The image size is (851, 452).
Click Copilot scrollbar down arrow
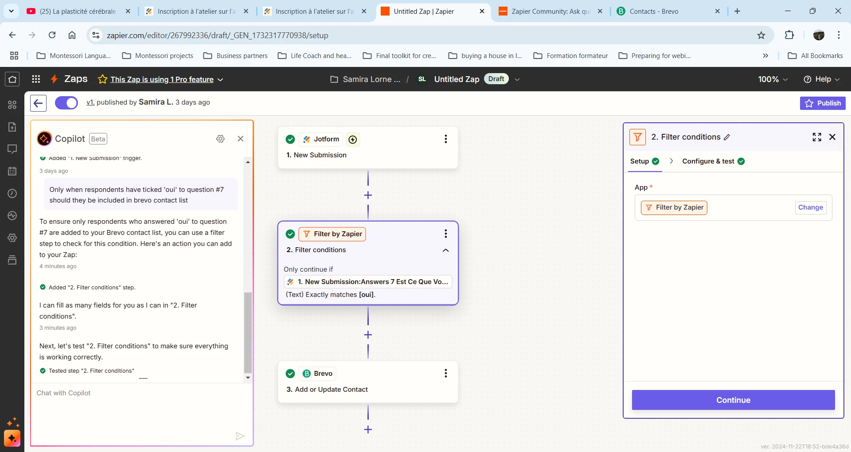(x=248, y=378)
